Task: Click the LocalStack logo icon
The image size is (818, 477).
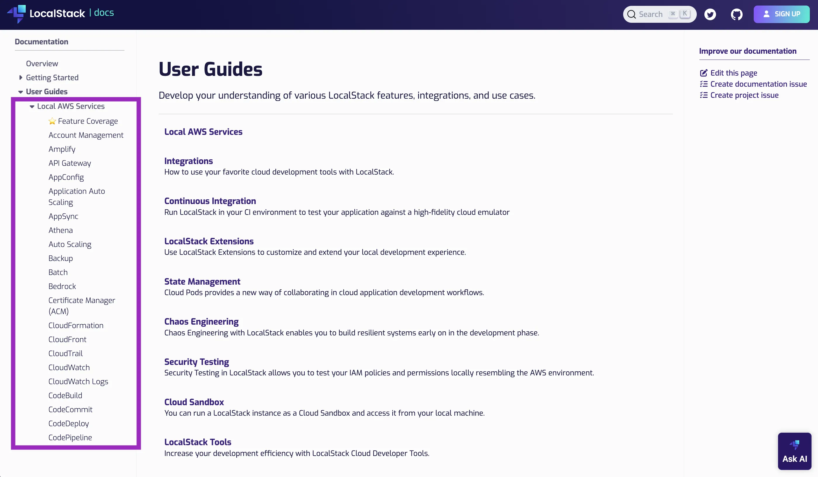Action: tap(16, 14)
